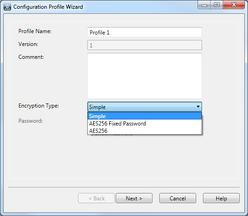Image resolution: width=248 pixels, height=216 pixels.
Task: Click the Encryption Type label
Action: coord(39,106)
